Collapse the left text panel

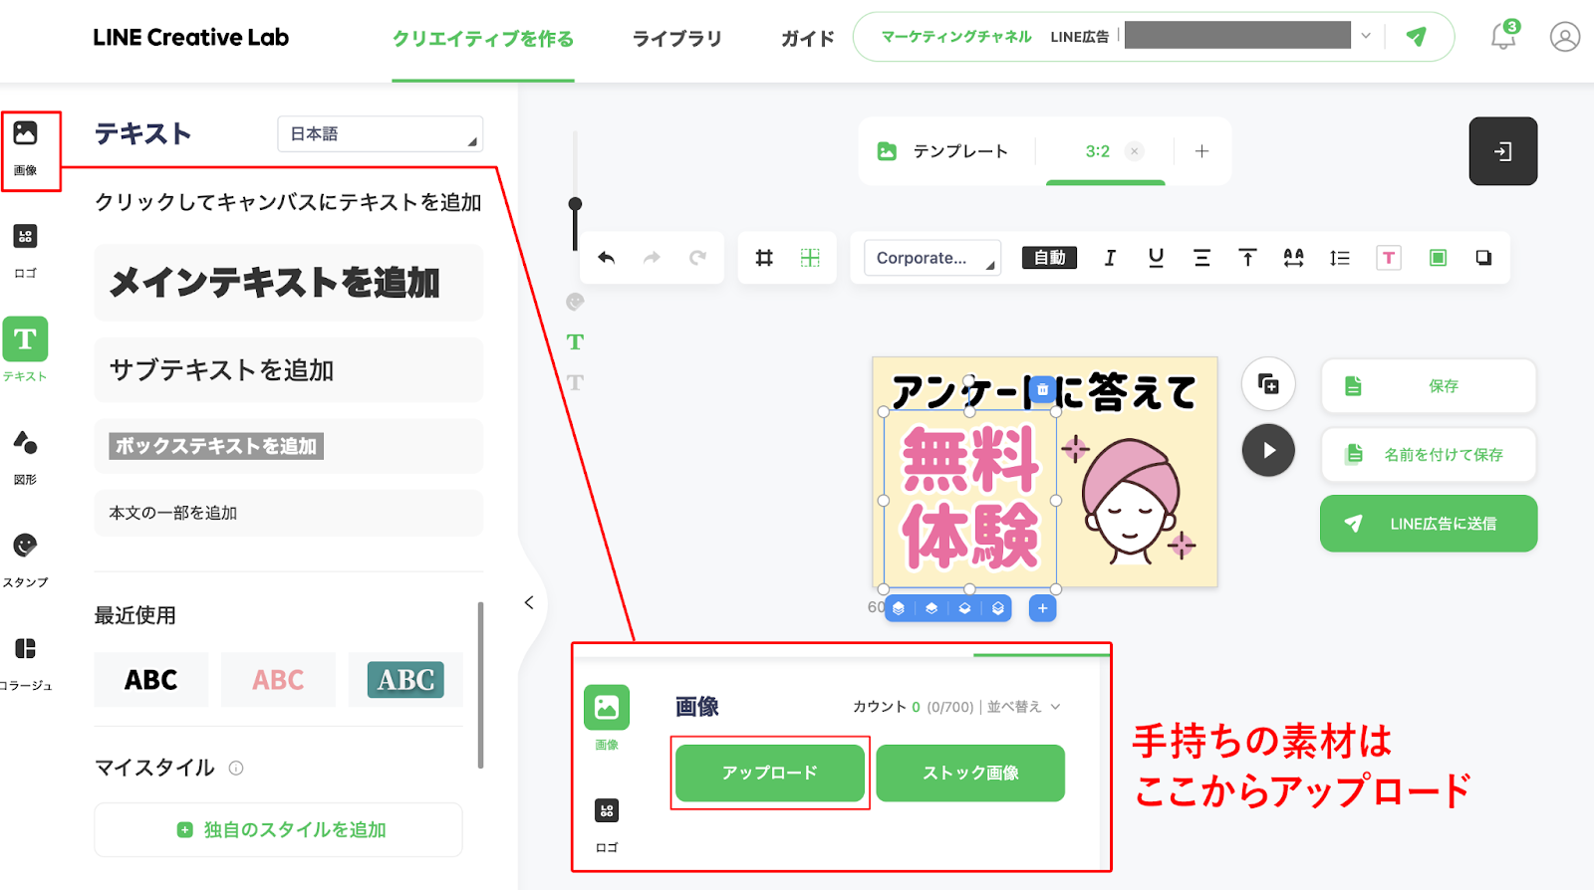pyautogui.click(x=529, y=602)
